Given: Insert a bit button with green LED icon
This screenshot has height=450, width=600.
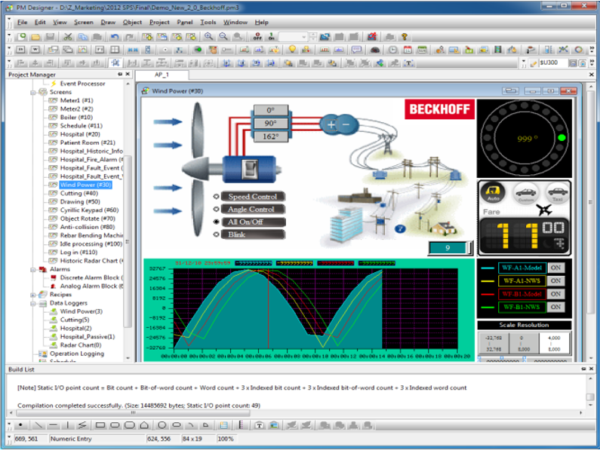Looking at the screenshot, I should tap(198, 50).
